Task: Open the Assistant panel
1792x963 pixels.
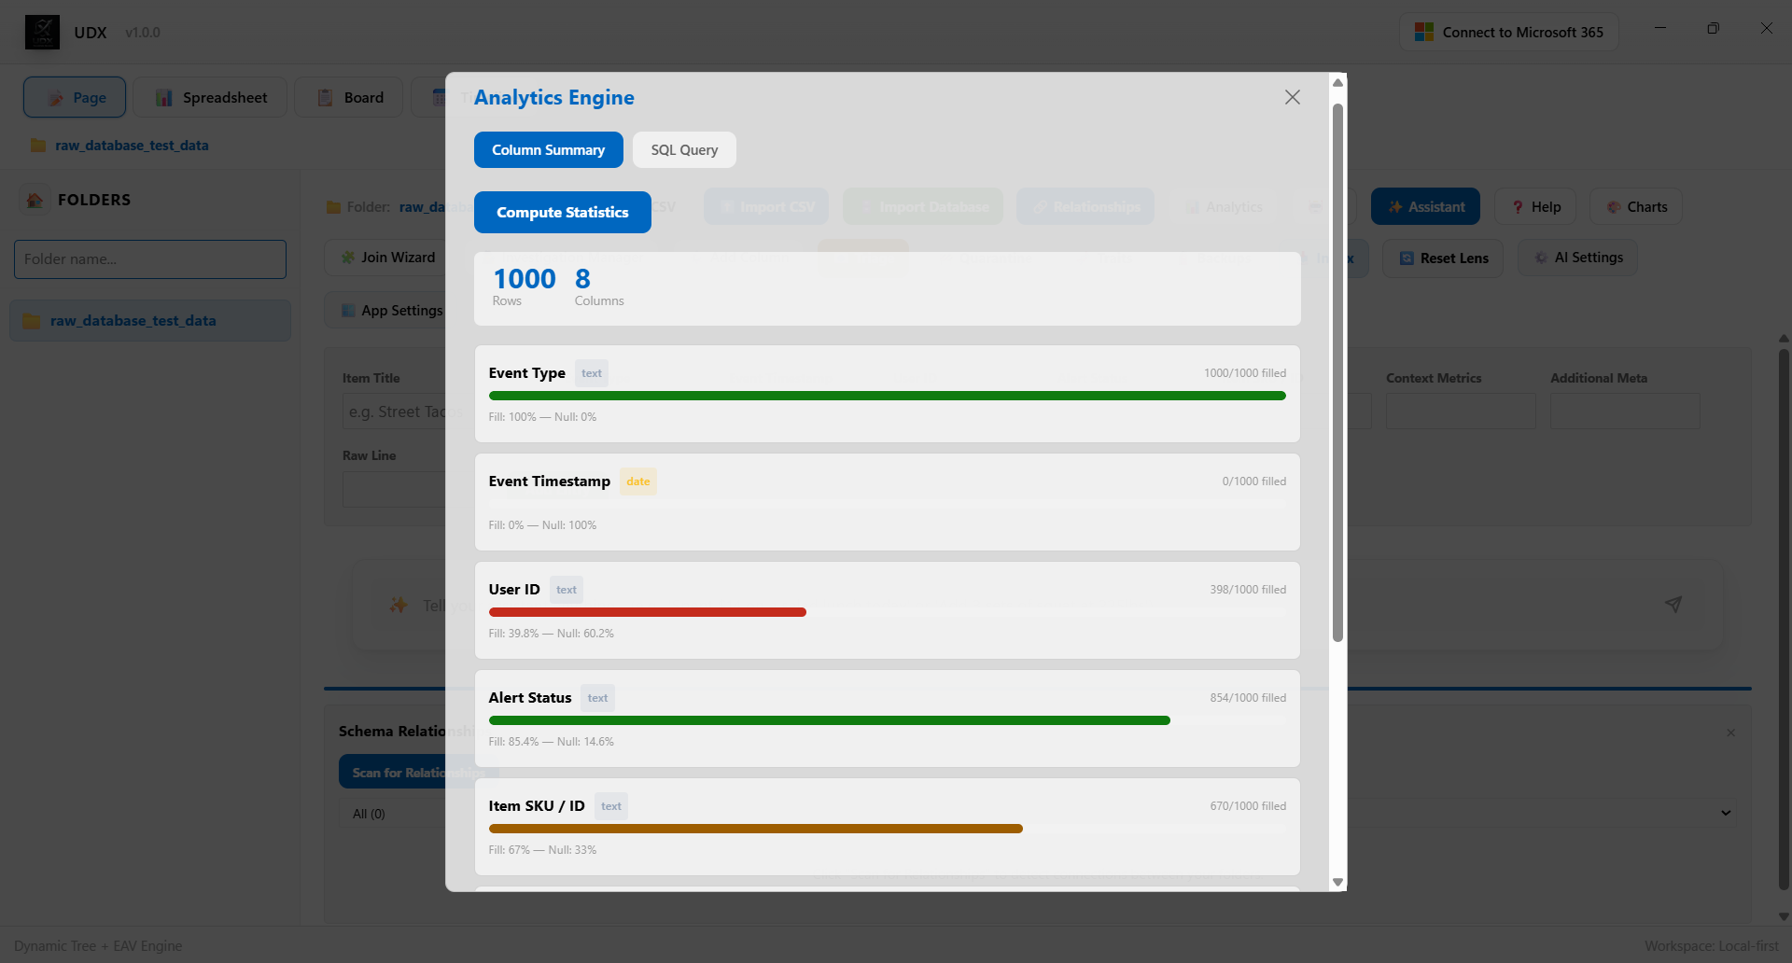Action: 1425,206
